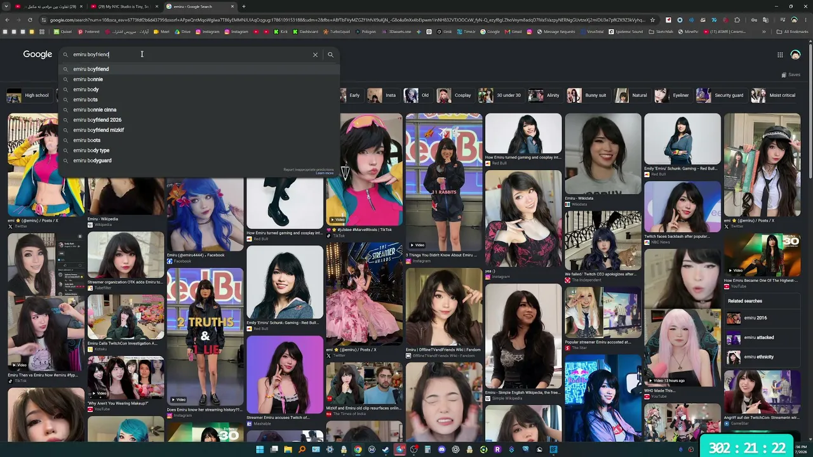Screen dimensions: 813x457
Task: Open the TurboSquid bookmark
Action: [x=337, y=32]
